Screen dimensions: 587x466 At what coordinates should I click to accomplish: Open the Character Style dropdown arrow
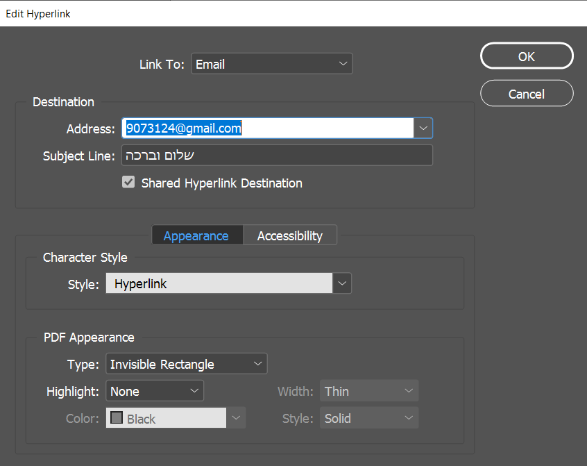[341, 283]
